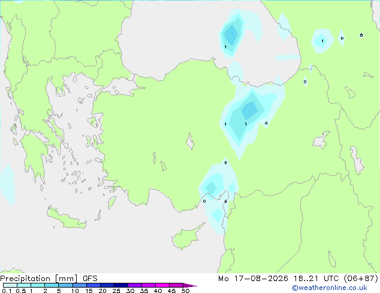Choose the 20–25 mm legend color swatch

pos(107,285)
